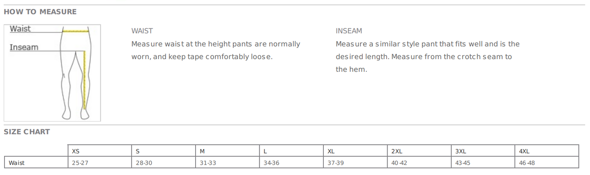Click the XL size column header
Image resolution: width=590 pixels, height=175 pixels.
[331, 151]
